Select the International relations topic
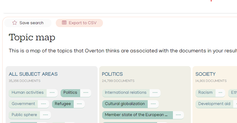 126,93
